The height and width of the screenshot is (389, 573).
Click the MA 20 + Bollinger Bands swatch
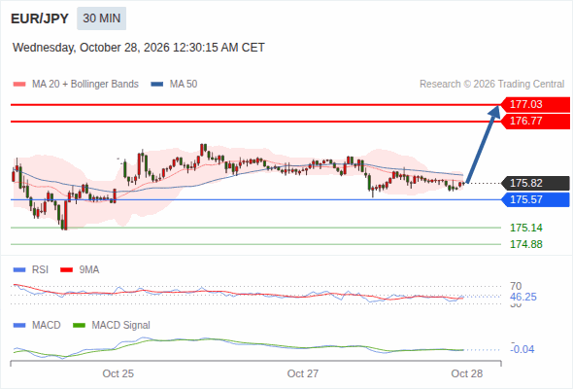pos(19,85)
